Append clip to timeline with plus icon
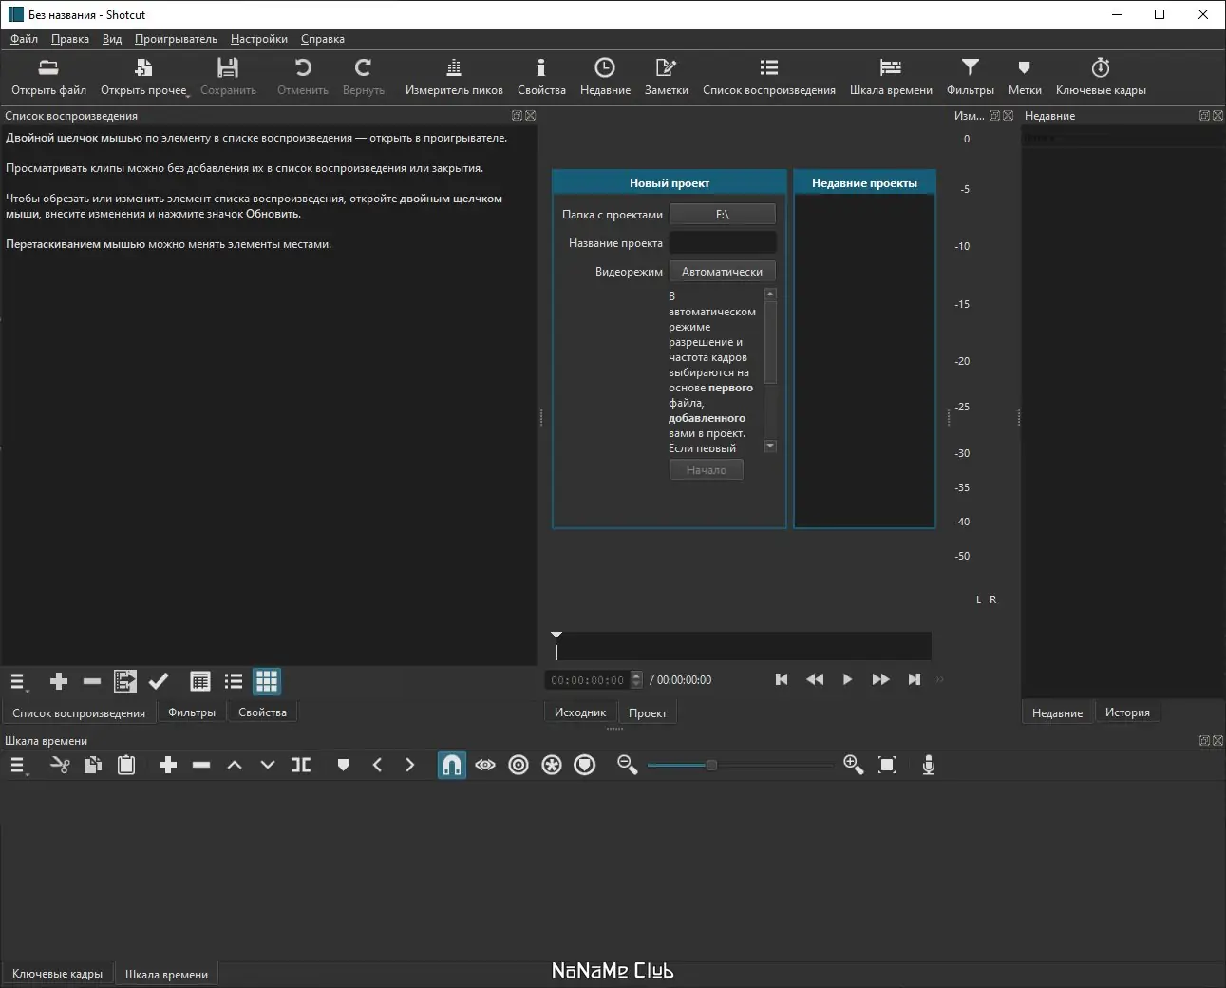Screen dimensions: 1226x988 (x=168, y=765)
